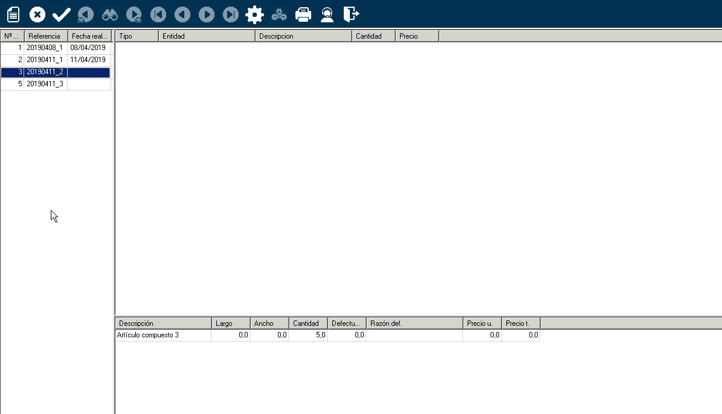Go to last record arrow icon

[x=231, y=14]
